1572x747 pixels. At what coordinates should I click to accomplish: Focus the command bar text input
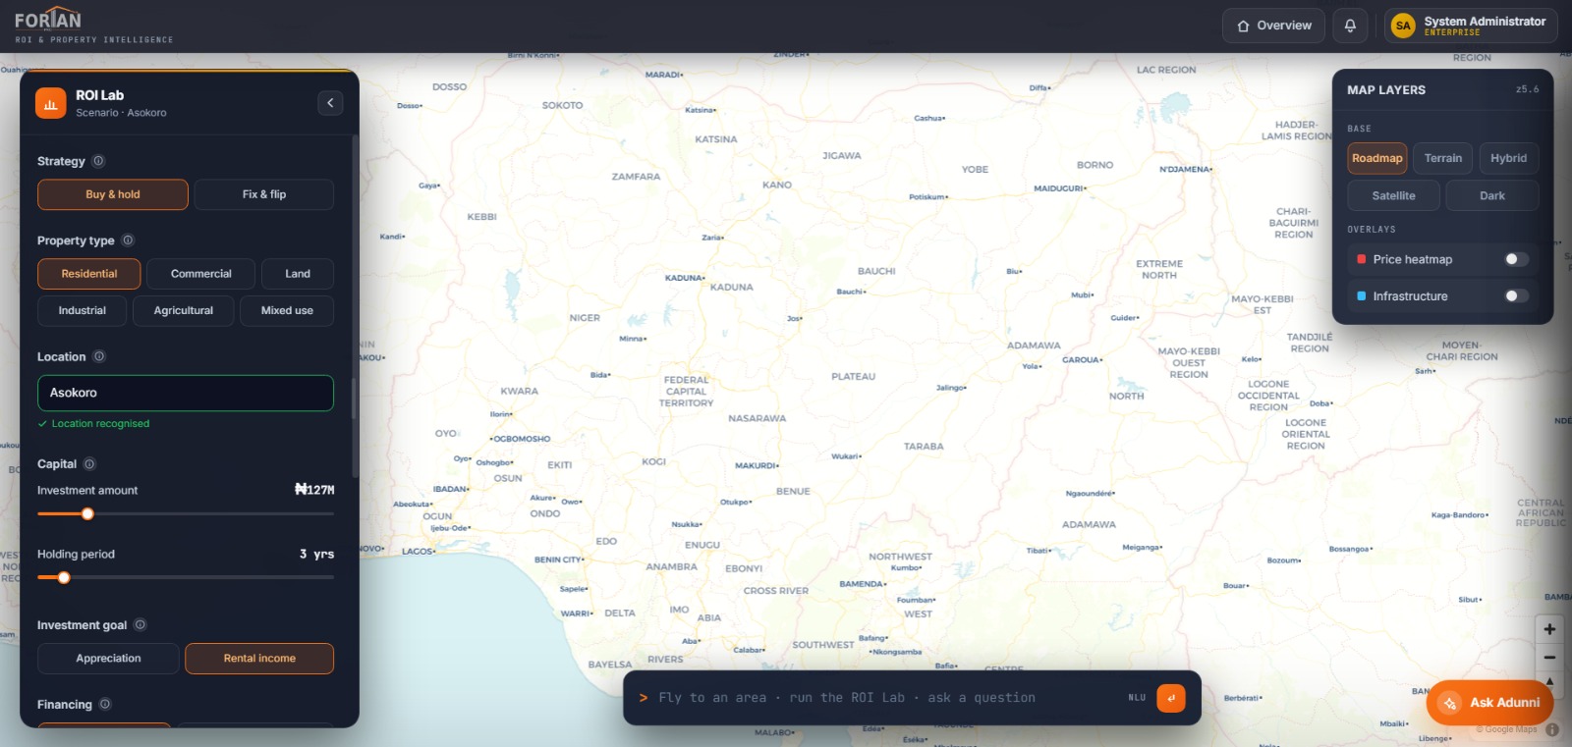[x=884, y=698]
